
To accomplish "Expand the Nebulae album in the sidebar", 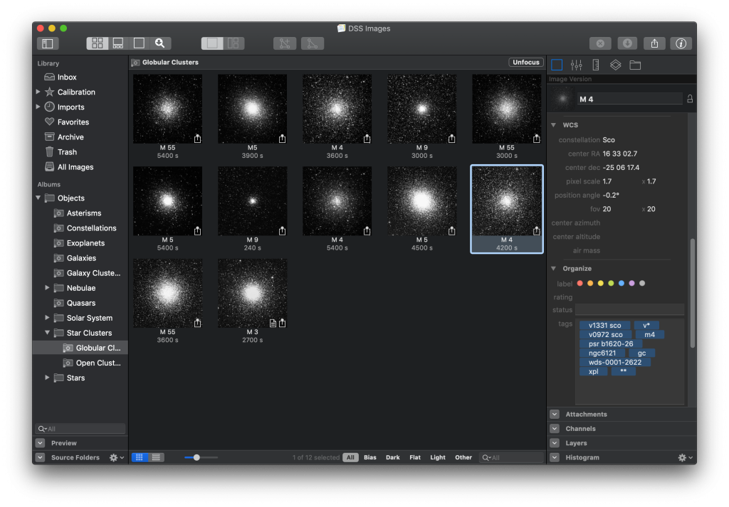I will pos(47,287).
